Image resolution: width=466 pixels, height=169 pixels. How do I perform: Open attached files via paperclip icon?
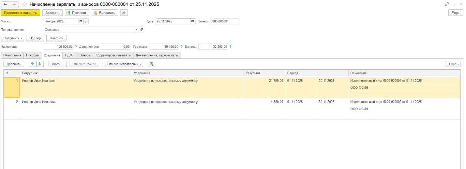coord(124,13)
